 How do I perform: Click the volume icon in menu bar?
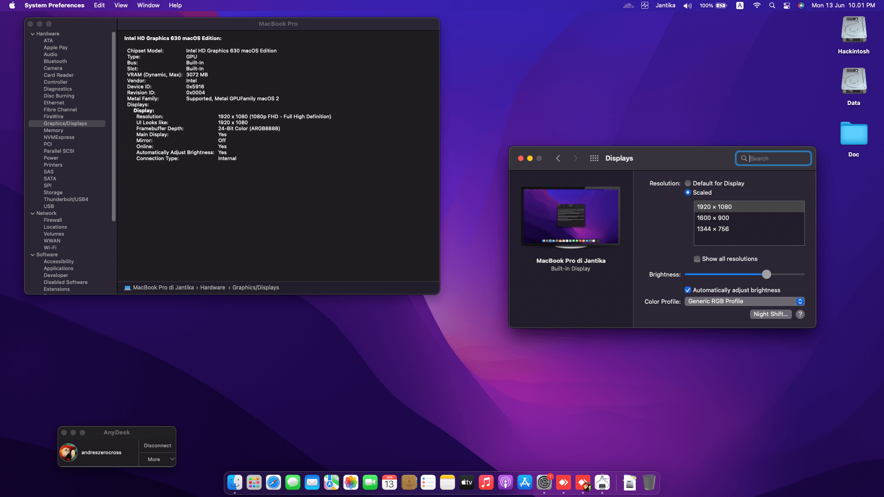pyautogui.click(x=687, y=6)
